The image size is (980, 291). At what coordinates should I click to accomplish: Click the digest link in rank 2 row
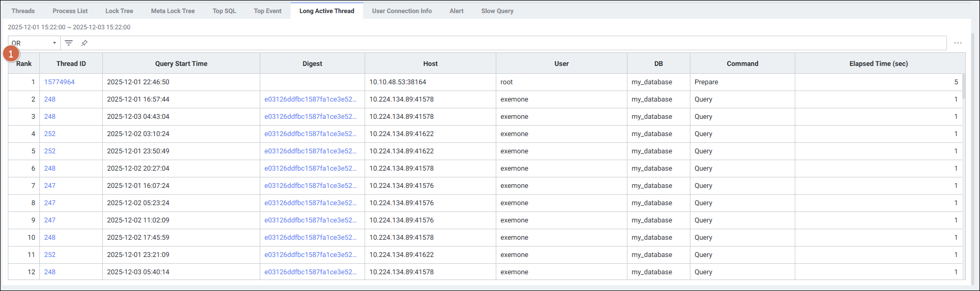coord(311,99)
